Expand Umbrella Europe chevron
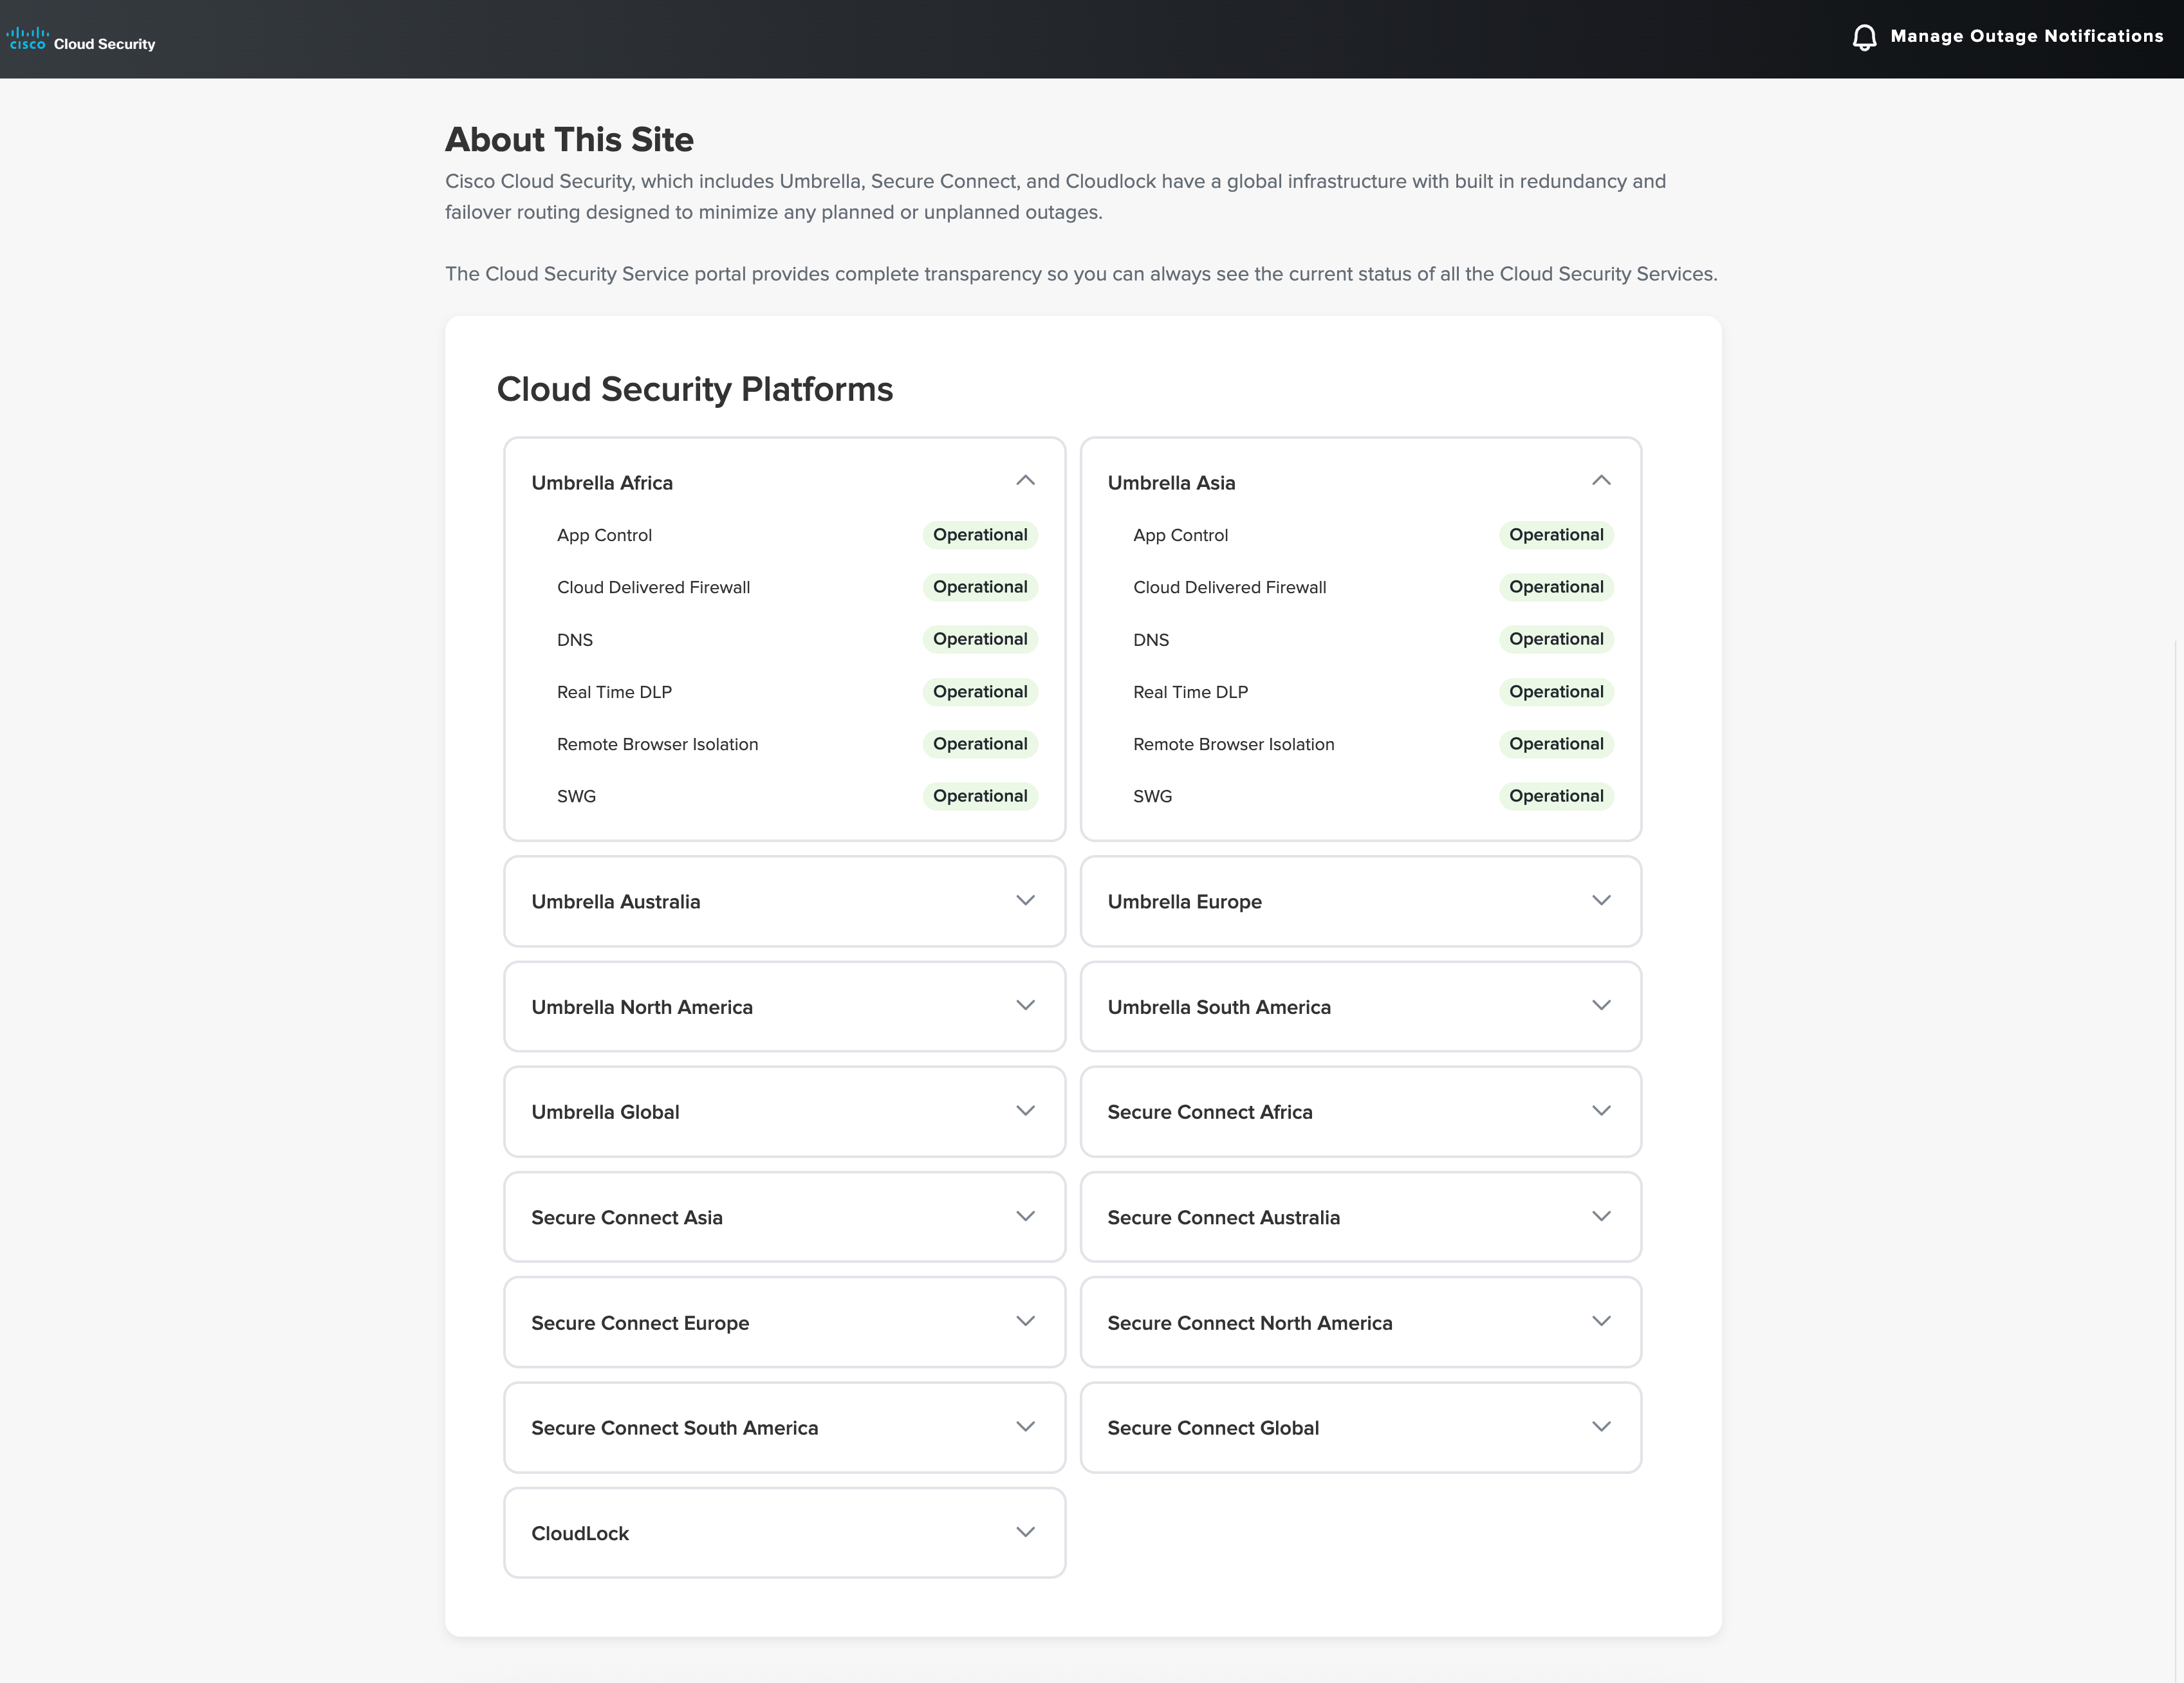The height and width of the screenshot is (1683, 2184). coord(1601,900)
